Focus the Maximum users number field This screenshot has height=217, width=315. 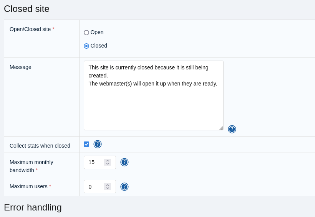click(94, 187)
